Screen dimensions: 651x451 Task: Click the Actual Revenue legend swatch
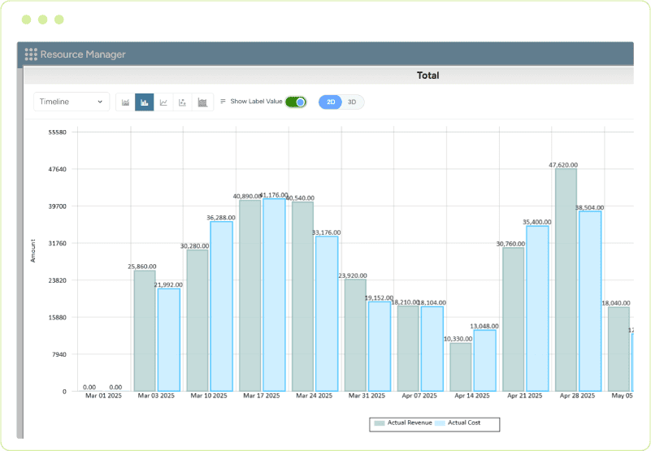(x=380, y=423)
